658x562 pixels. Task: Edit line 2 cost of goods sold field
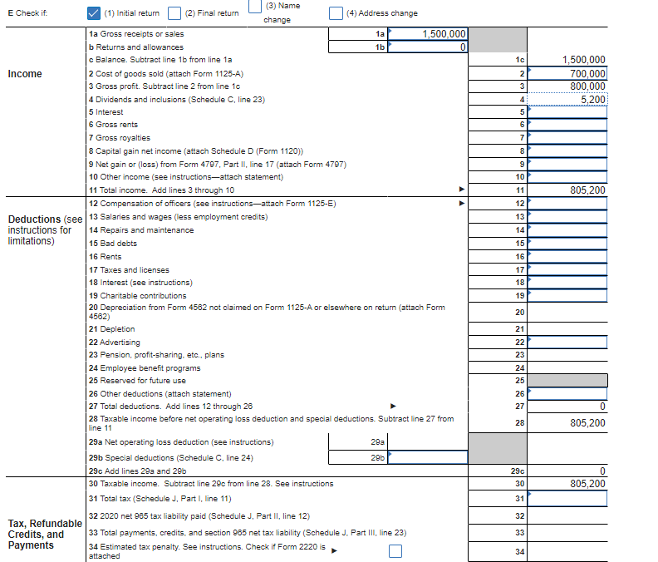click(x=567, y=73)
